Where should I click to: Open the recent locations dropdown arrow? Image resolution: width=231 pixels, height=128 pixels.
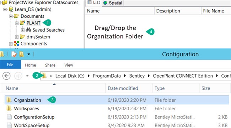tap(27, 76)
